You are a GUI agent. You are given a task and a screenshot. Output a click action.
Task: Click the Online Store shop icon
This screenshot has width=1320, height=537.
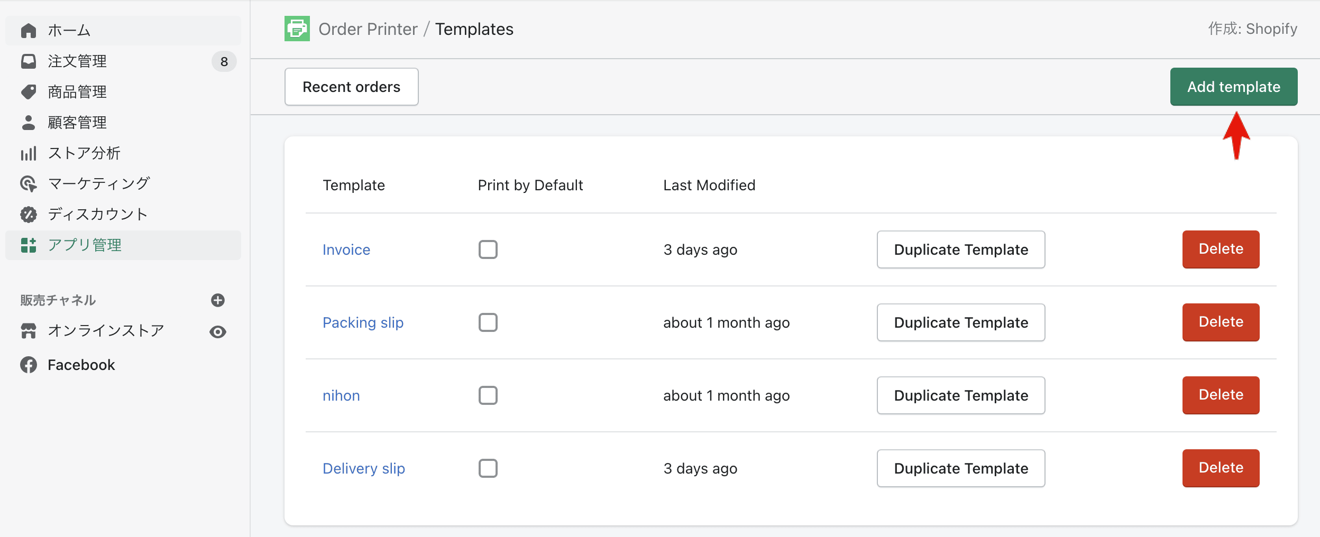[29, 331]
